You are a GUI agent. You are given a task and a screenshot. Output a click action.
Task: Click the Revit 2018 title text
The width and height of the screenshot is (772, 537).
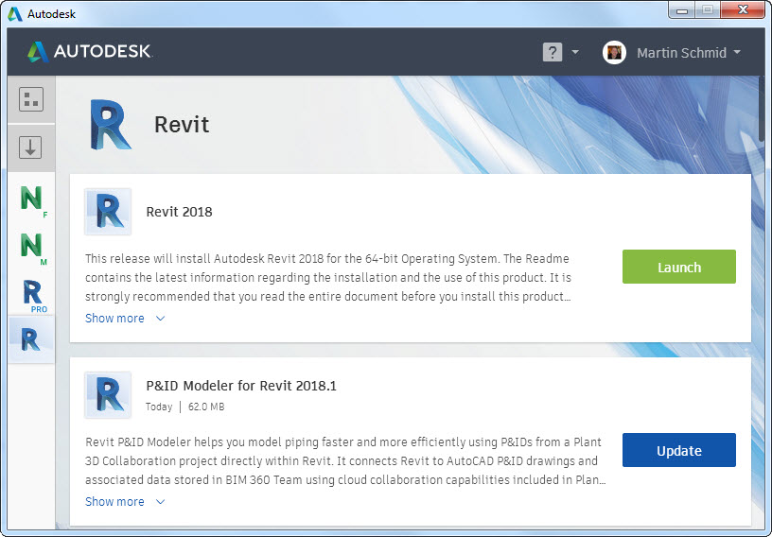(179, 212)
